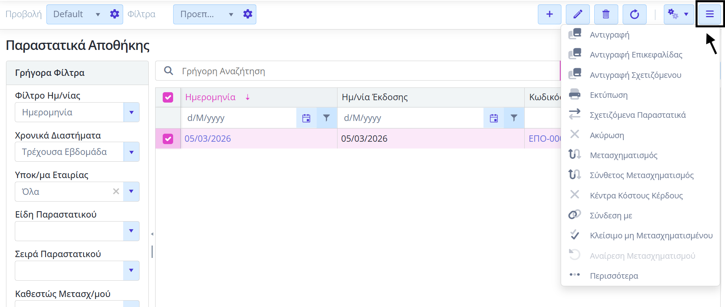Open filter settings gear next to Προεπ...
Screen dimensions: 725x307
248,14
